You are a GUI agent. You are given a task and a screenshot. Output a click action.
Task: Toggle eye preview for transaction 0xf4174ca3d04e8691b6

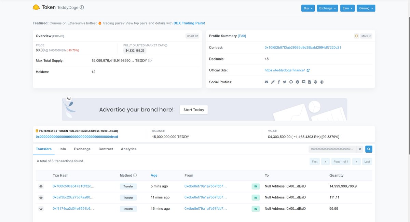pos(41,209)
